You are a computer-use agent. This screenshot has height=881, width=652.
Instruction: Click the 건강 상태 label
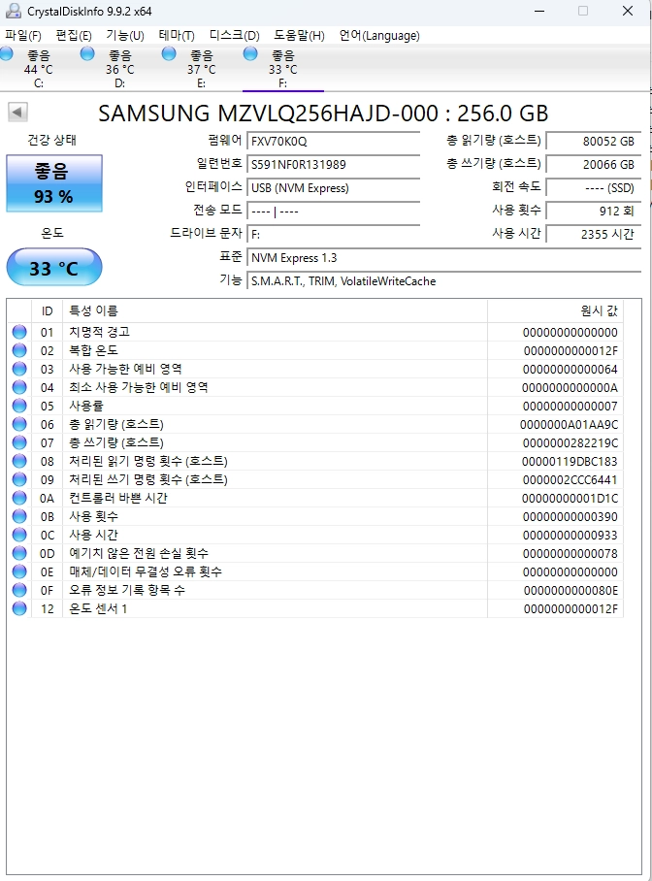(x=51, y=140)
